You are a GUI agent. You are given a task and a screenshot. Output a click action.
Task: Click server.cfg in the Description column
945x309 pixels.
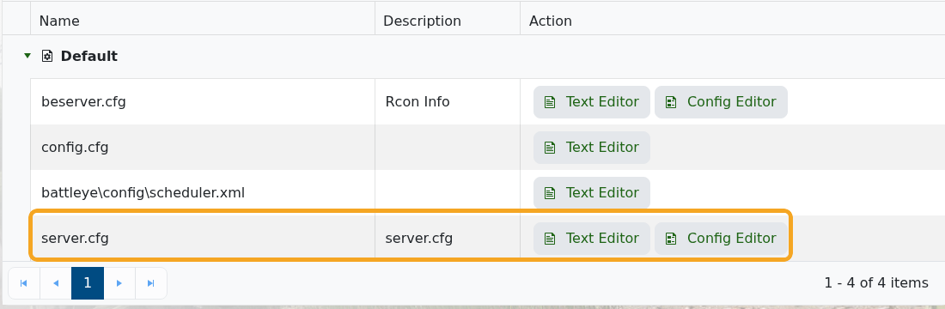pos(419,239)
